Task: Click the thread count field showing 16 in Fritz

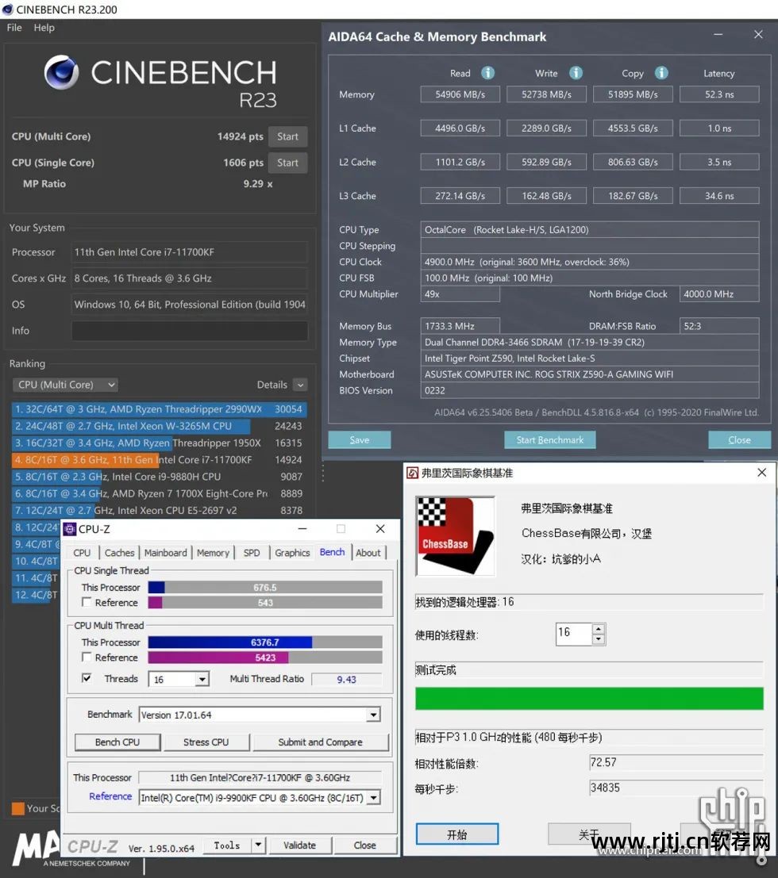Action: coord(573,634)
